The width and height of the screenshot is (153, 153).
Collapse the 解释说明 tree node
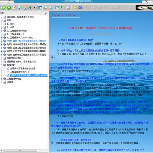pos(1,65)
